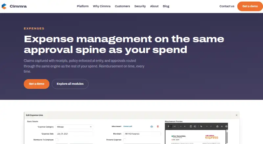The height and width of the screenshot is (144, 263).
Task: Open the Platform menu
Action: click(x=83, y=6)
